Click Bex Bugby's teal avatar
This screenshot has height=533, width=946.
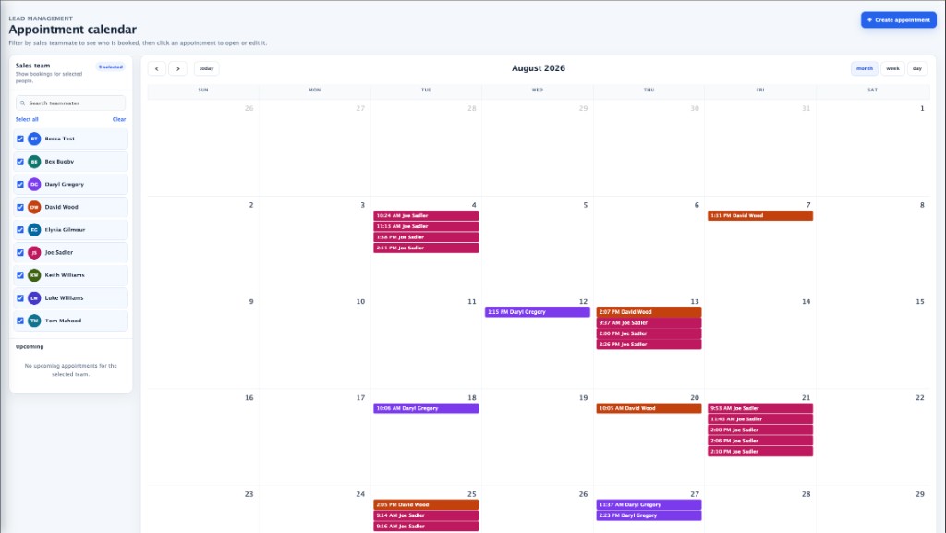tap(34, 162)
